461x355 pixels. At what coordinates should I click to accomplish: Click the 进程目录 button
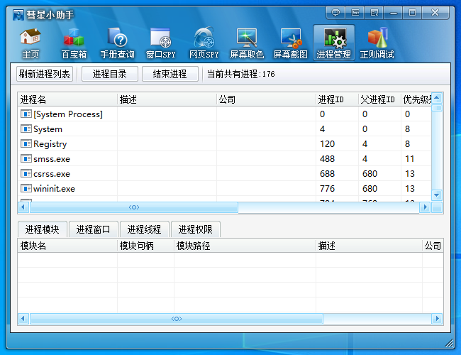pos(110,74)
